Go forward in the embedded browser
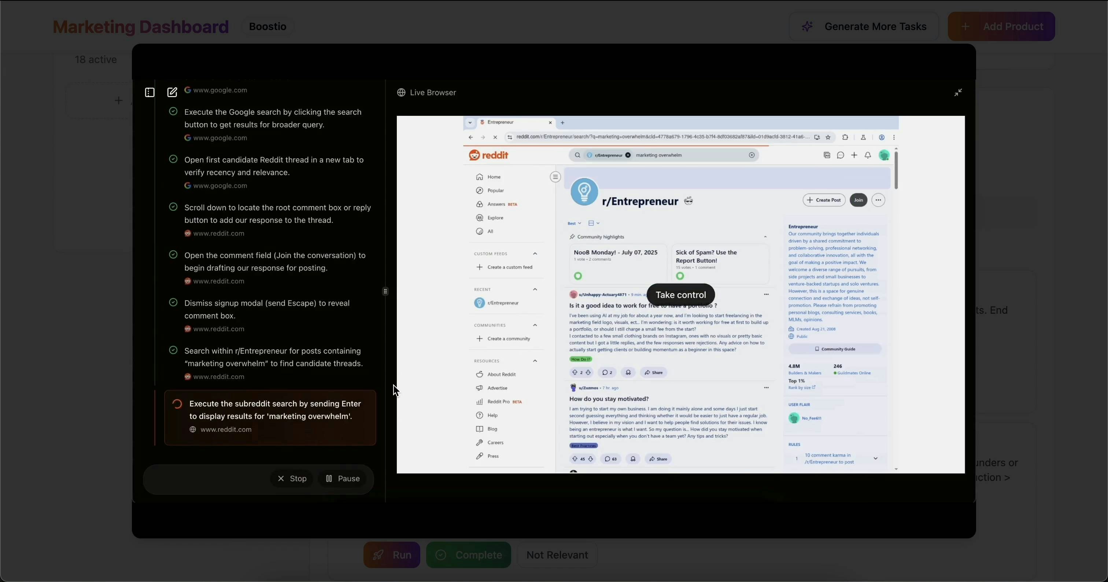1108x582 pixels. coord(483,137)
